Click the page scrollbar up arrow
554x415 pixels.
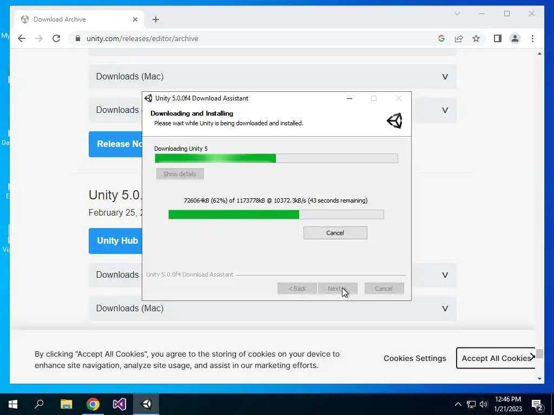click(x=539, y=53)
